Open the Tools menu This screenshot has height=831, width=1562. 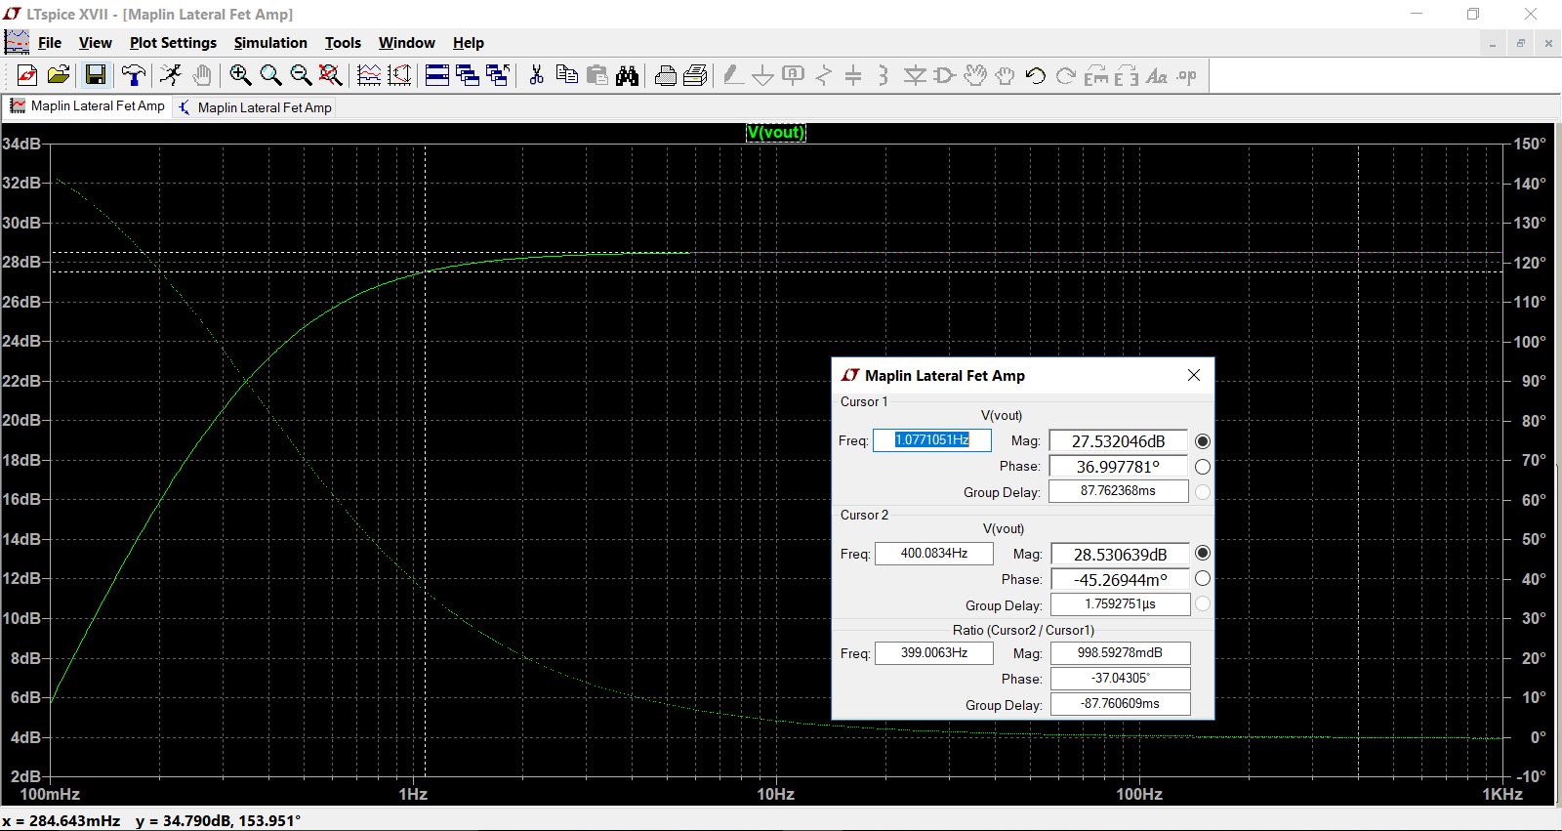[x=343, y=43]
